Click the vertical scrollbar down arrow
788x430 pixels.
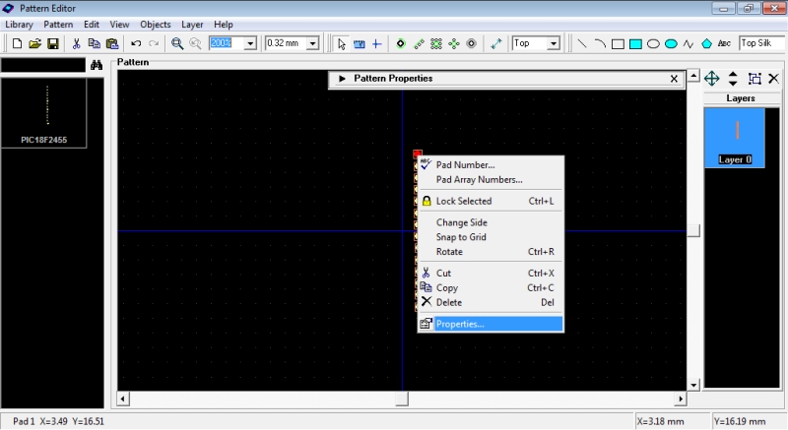[693, 385]
